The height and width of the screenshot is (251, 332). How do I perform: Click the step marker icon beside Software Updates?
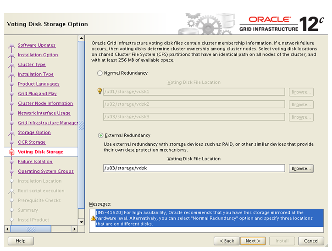click(11, 45)
